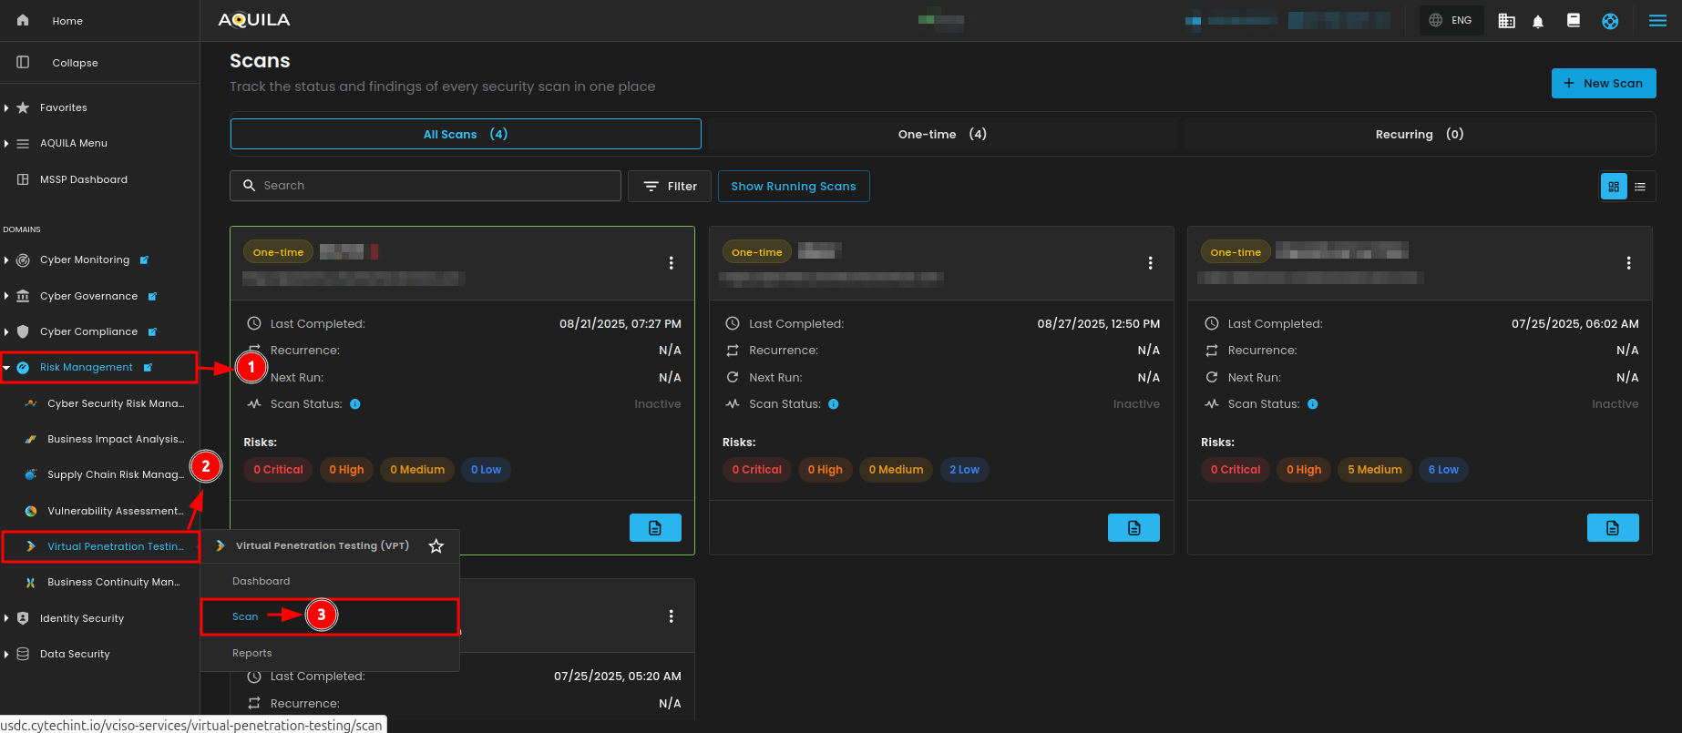Click the 5 Medium risk badge
The image size is (1682, 733).
(1374, 470)
